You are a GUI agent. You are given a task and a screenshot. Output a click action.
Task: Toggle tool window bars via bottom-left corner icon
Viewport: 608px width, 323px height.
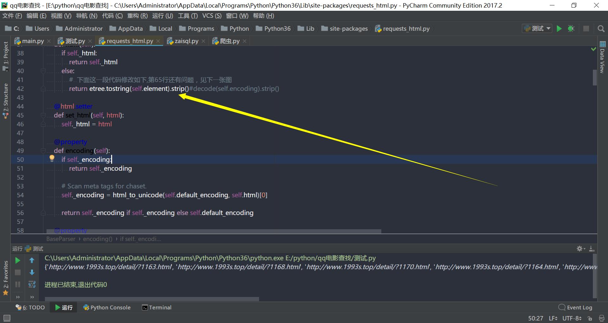pyautogui.click(x=6, y=318)
